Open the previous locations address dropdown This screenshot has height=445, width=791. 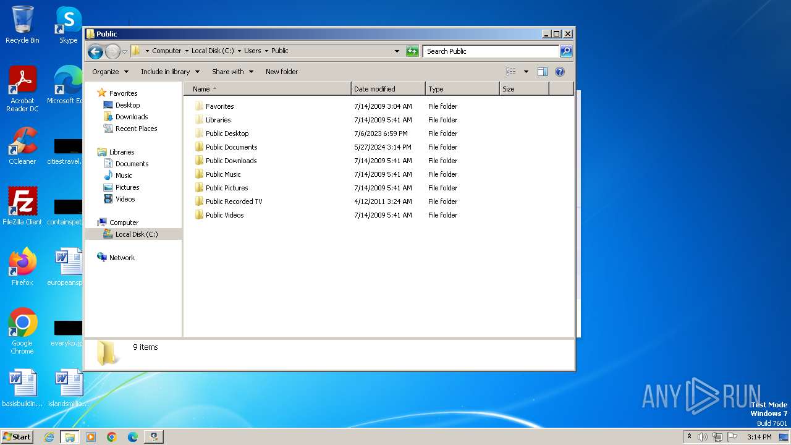(x=397, y=51)
